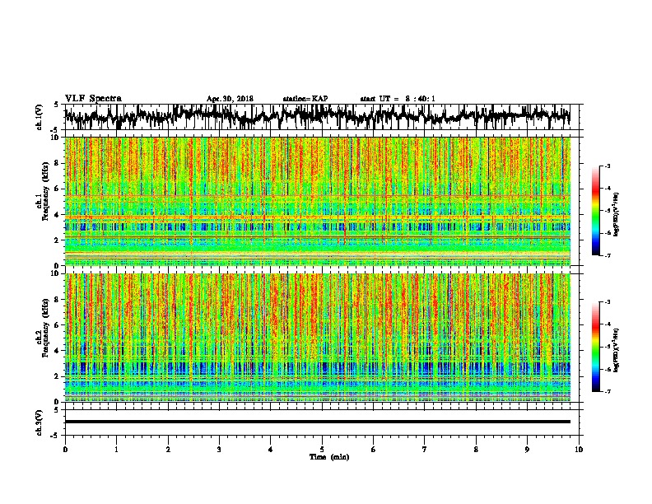Click the ch.1 spectrogram color scale bar
Viewport: 652px width, 504px height.
point(595,211)
